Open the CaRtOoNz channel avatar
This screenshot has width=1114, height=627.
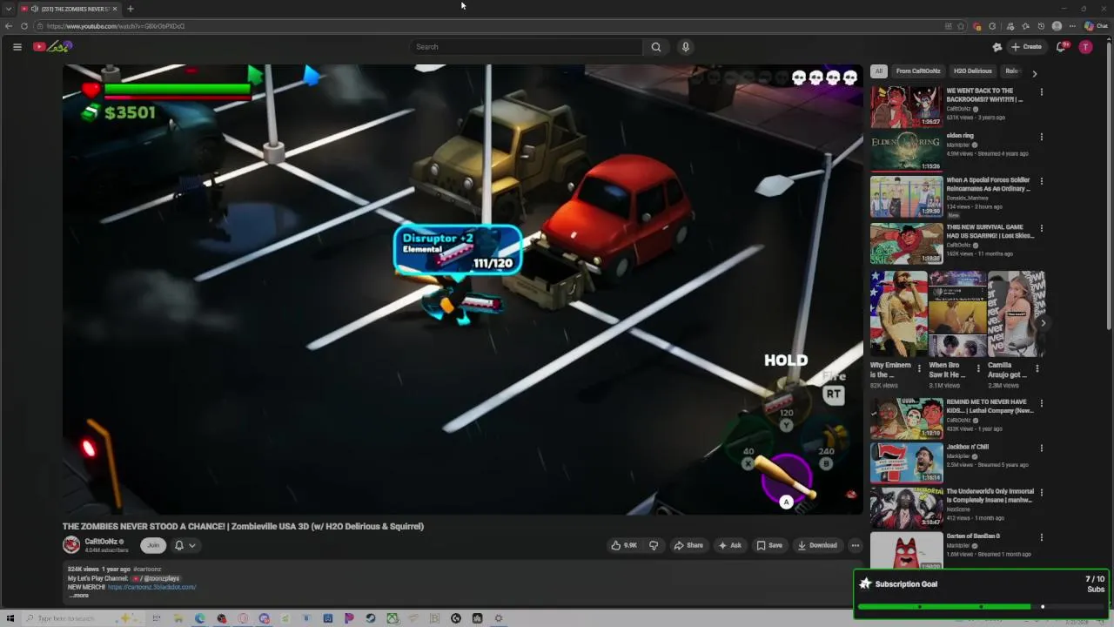[x=71, y=545]
